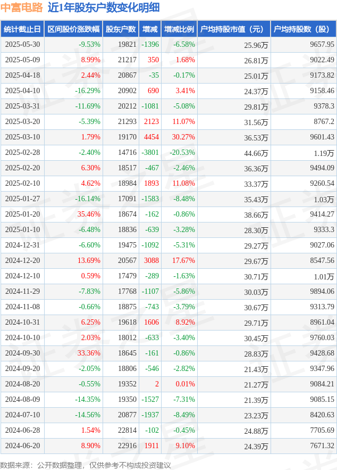The width and height of the screenshot is (337, 470).
Task: Click the 增减比例 column header
Action: 179,29
